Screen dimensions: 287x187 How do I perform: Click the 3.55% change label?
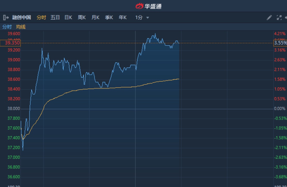click(280, 43)
